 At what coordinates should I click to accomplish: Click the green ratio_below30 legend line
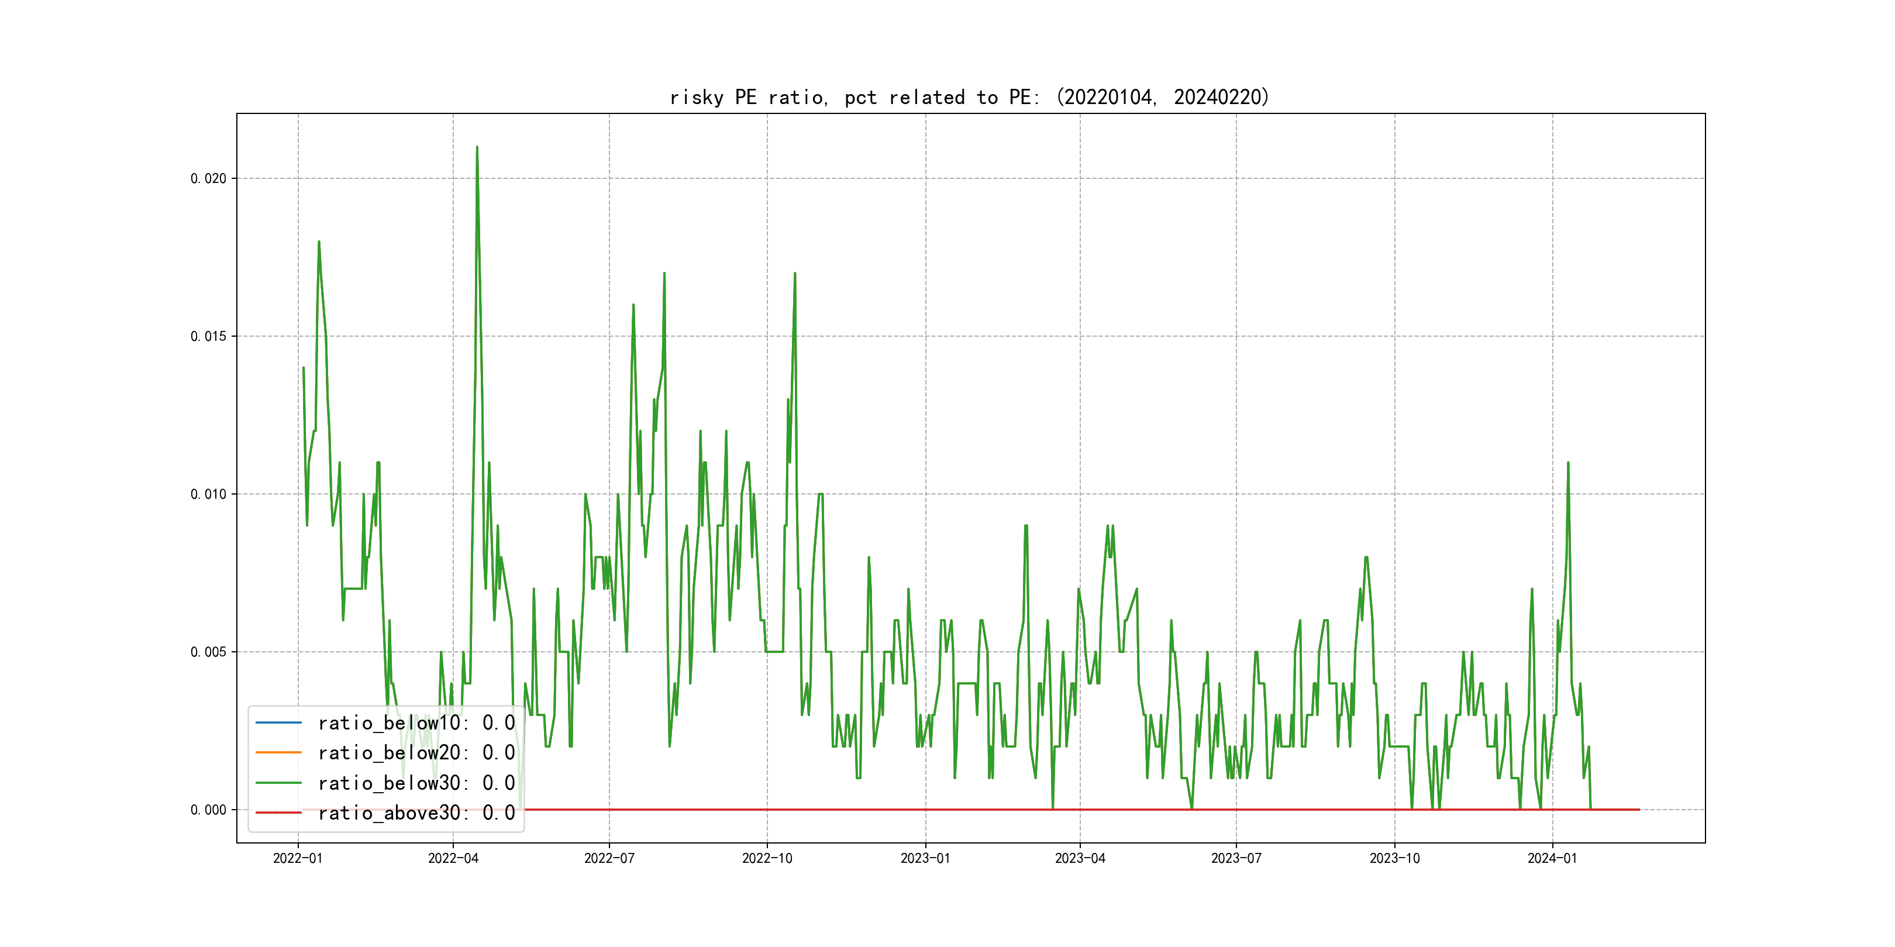click(278, 783)
